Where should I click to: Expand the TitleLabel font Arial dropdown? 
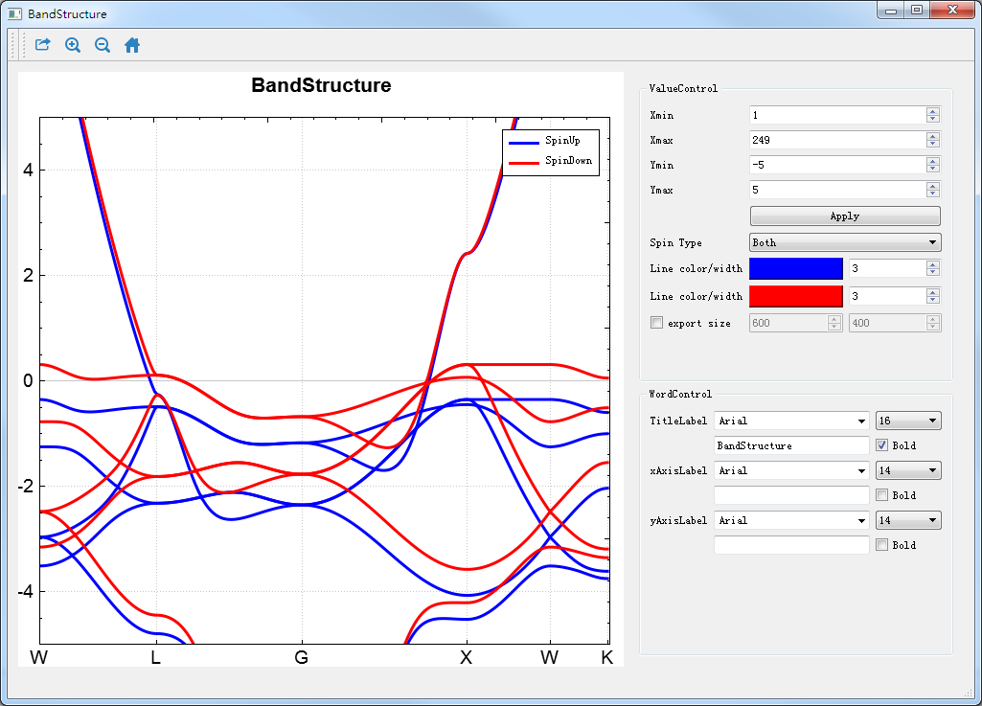point(791,421)
